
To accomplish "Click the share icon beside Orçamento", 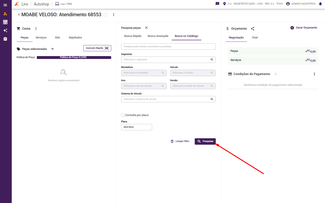I will tap(253, 29).
